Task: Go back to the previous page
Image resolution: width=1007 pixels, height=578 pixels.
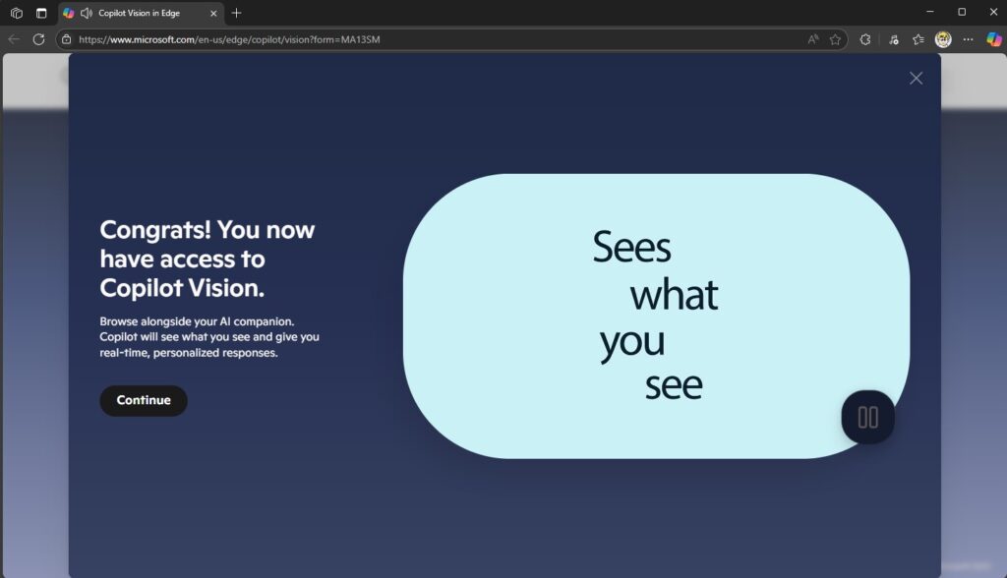Action: pyautogui.click(x=14, y=39)
